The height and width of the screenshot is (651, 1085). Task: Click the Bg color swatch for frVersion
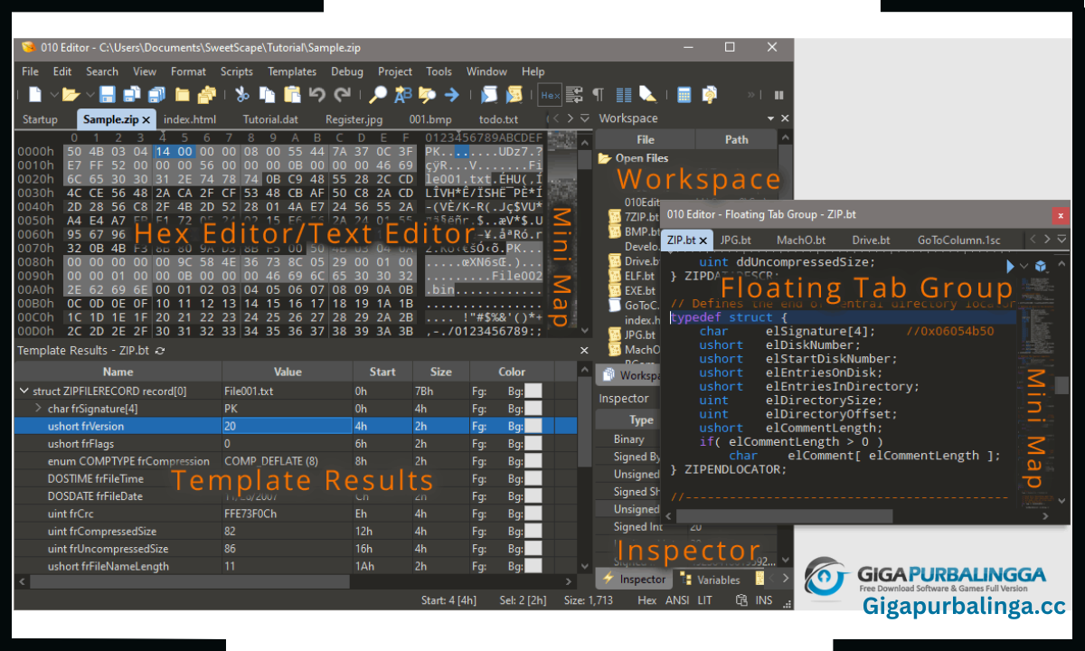pos(533,426)
